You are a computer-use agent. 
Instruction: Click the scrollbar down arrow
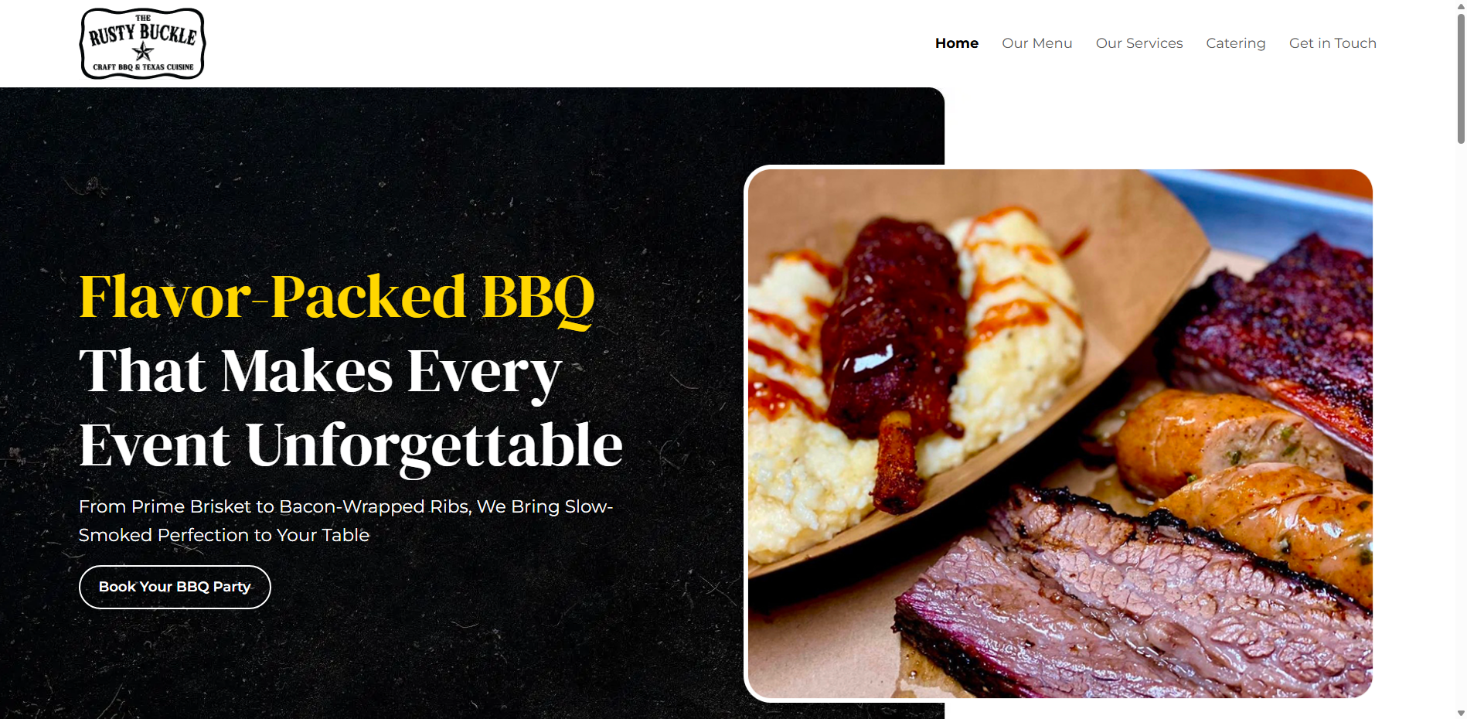(x=1460, y=713)
